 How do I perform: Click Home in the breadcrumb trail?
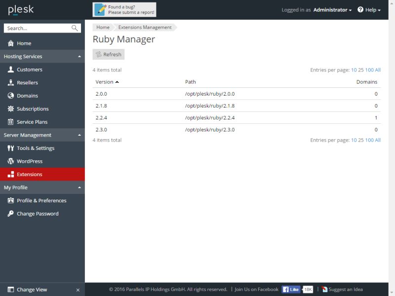click(103, 27)
